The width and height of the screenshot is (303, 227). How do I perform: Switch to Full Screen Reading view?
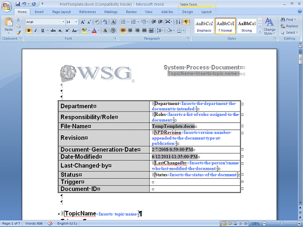click(x=230, y=224)
